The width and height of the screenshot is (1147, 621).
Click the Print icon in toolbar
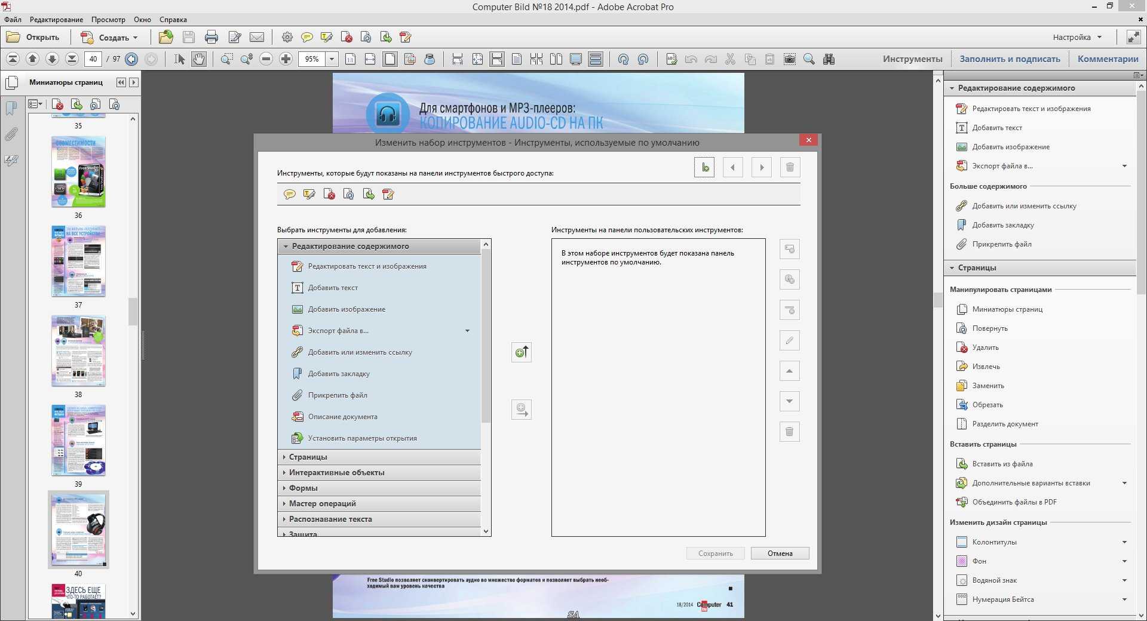pos(211,37)
